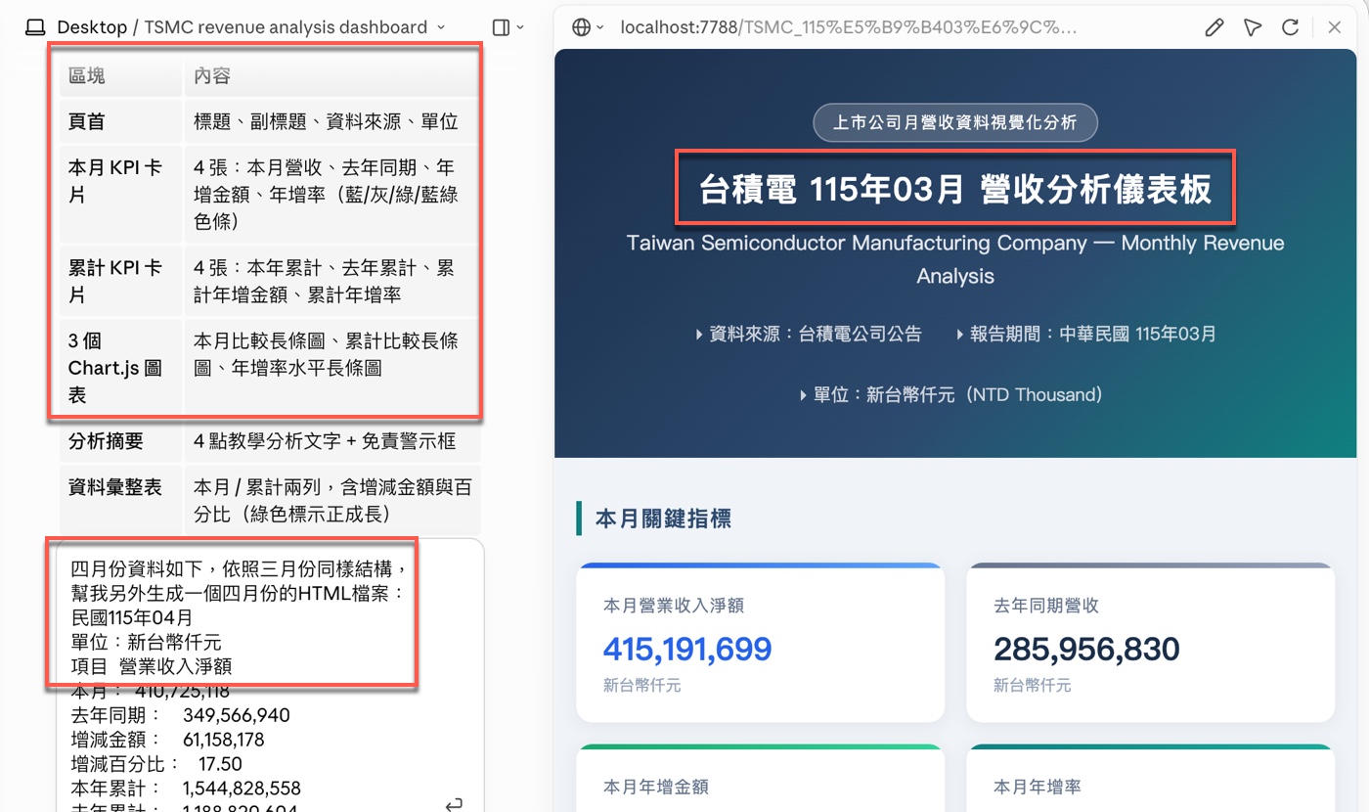The image size is (1369, 812).
Task: Click the 單位：新台幣仟元（NTD Thousand） text
Action: (950, 395)
